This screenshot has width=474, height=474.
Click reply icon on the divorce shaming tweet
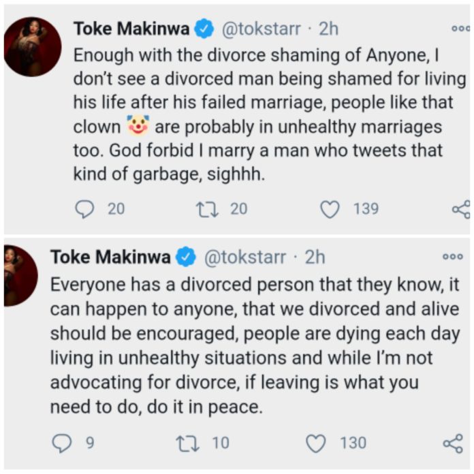point(84,208)
